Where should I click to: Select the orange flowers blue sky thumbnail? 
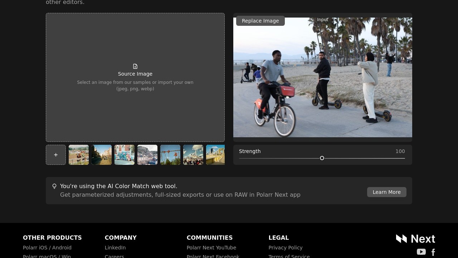[x=170, y=155]
